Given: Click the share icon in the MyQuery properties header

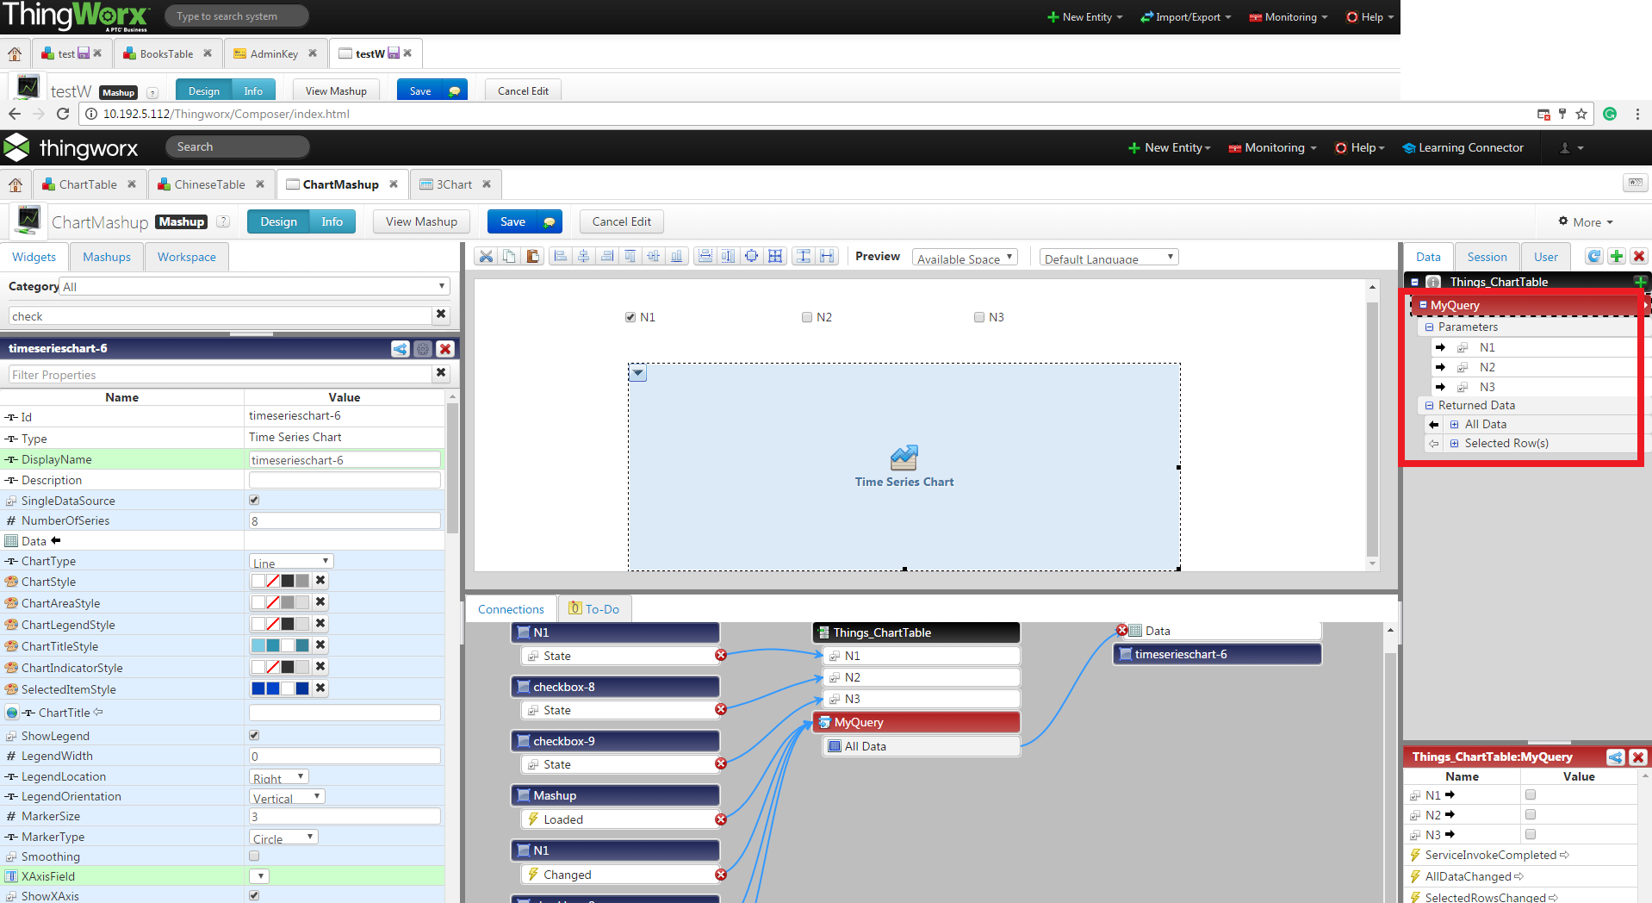Looking at the screenshot, I should click(x=1616, y=757).
